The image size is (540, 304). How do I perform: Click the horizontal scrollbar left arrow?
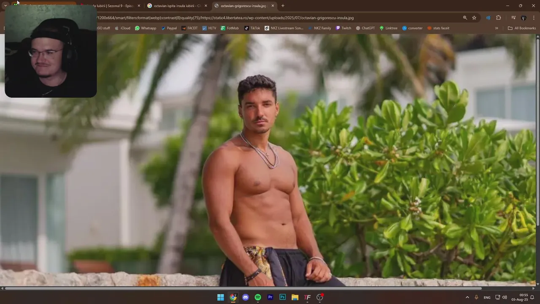(2, 288)
